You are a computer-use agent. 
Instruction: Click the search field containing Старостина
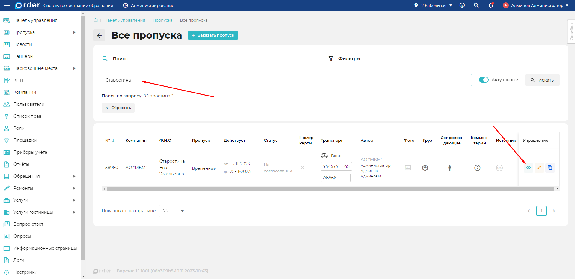click(x=286, y=80)
